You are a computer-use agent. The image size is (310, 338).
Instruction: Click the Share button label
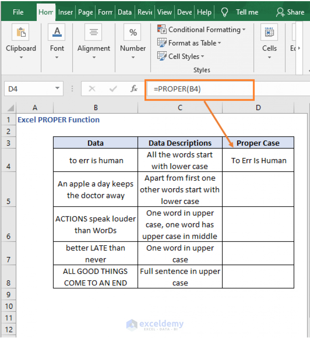[295, 12]
